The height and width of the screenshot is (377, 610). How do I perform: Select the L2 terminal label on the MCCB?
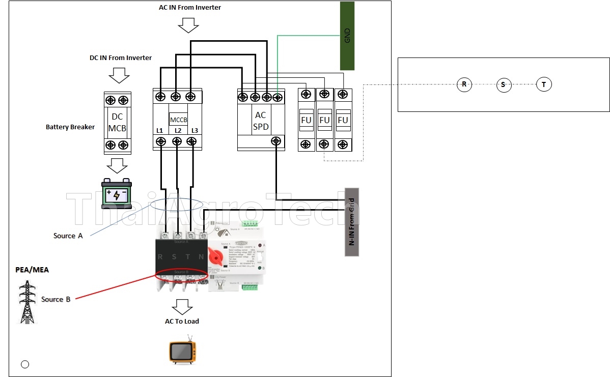(x=178, y=131)
